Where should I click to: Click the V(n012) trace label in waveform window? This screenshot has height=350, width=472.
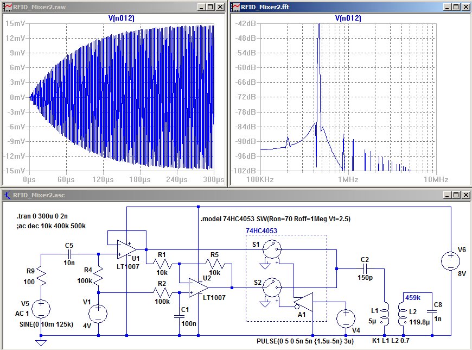(x=122, y=18)
